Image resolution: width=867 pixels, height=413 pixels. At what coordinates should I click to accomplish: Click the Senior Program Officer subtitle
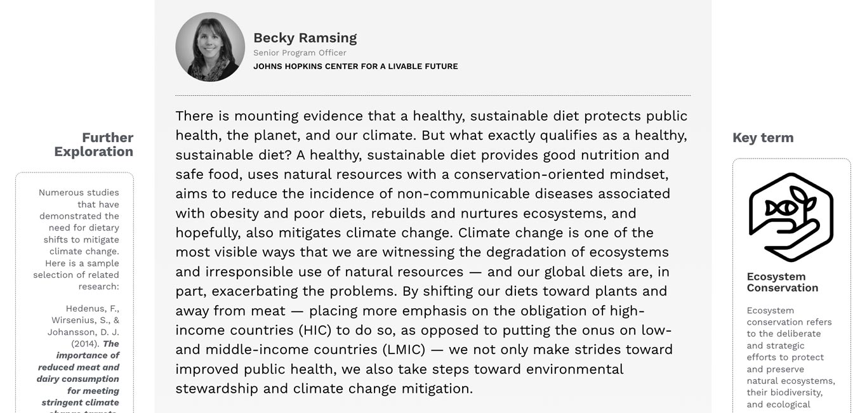point(300,53)
